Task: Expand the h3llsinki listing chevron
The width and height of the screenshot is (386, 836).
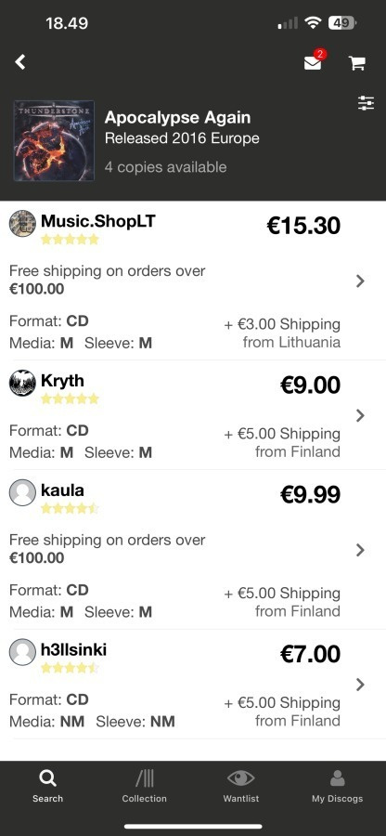Action: coord(360,685)
